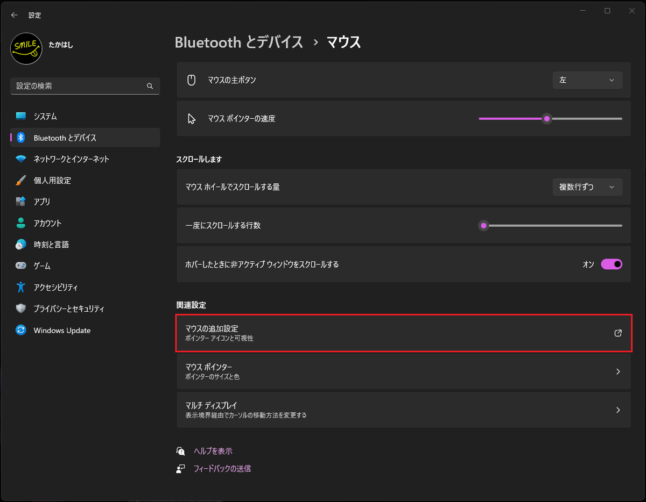This screenshot has height=502, width=646.
Task: Click the 個人用設定 paintbrush icon
Action: [x=21, y=181]
